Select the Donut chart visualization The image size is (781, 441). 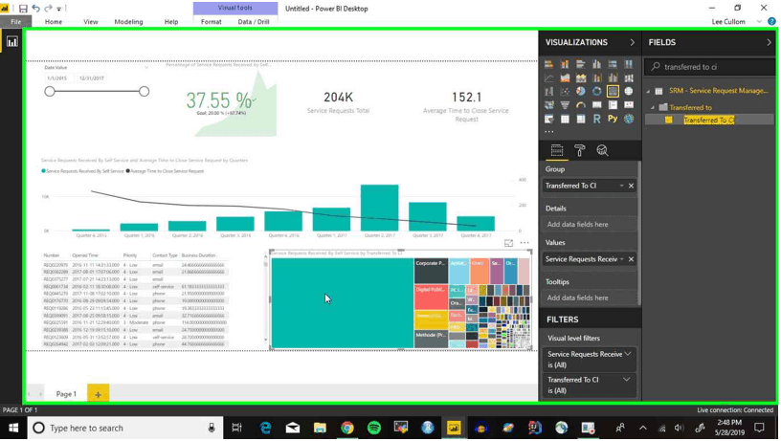tap(596, 92)
